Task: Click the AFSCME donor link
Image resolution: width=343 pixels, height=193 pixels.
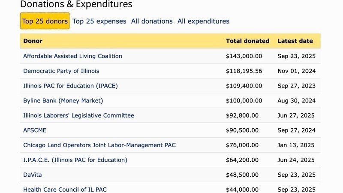Action: pyautogui.click(x=35, y=130)
